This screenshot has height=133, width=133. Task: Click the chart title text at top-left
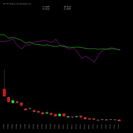[17, 4]
